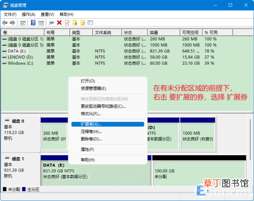This screenshot has height=201, width=254.
Task: Choose 打开(O) in context menu
Action: click(x=108, y=81)
